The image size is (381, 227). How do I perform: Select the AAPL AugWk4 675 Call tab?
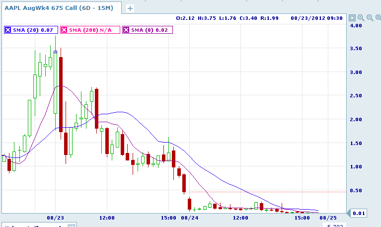pyautogui.click(x=63, y=8)
